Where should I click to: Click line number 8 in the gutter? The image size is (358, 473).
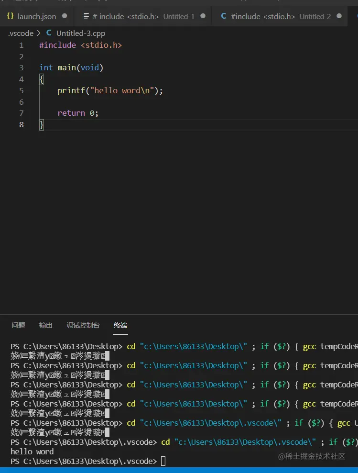(x=21, y=124)
